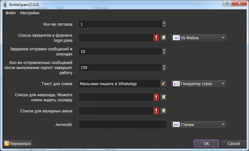Click red warning icon in accounts list field
The width and height of the screenshot is (249, 151).
(x=156, y=38)
